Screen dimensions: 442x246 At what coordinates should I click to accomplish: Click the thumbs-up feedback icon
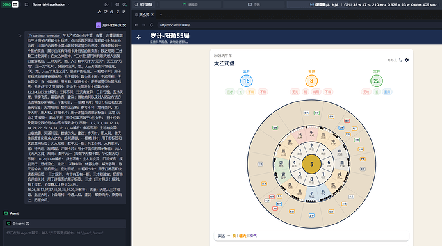(99, 12)
